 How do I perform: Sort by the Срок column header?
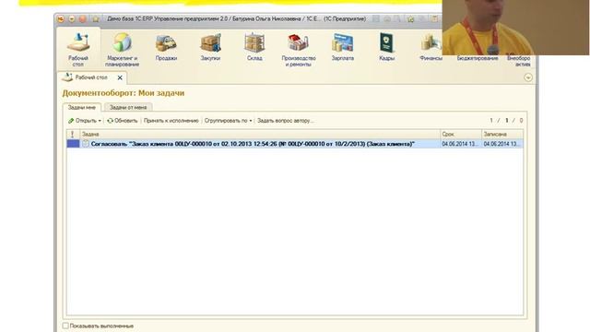point(461,134)
